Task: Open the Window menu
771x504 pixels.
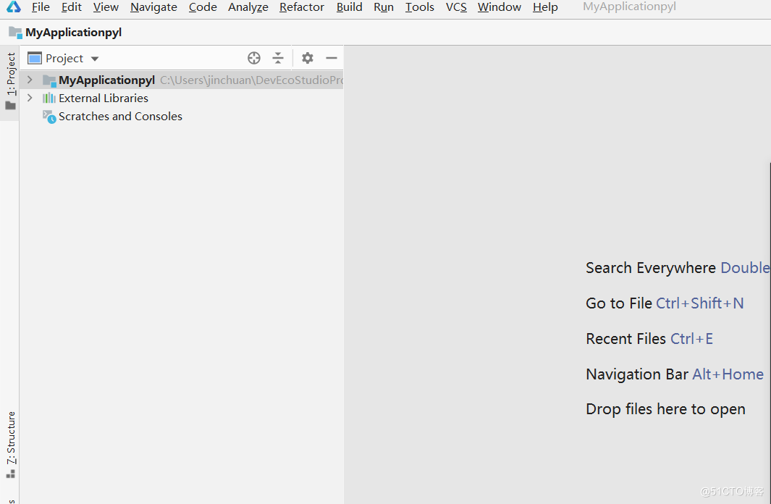Action: [x=499, y=7]
